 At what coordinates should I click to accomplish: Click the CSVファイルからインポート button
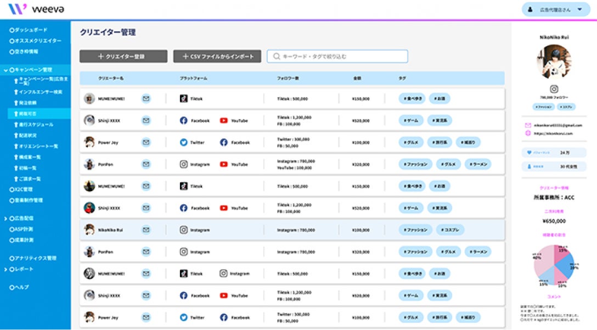tap(217, 56)
